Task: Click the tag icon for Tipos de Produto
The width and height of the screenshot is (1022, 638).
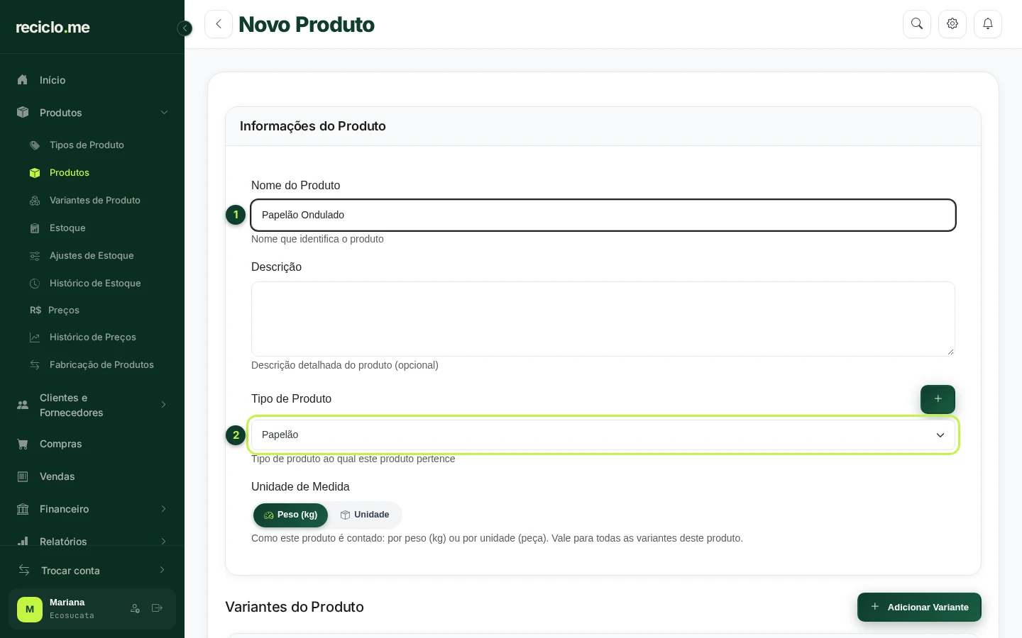Action: (x=35, y=145)
